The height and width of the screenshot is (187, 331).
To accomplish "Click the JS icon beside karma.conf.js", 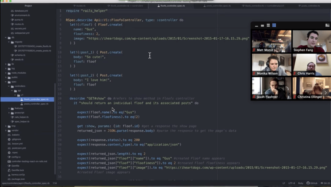I will click(x=9, y=175).
